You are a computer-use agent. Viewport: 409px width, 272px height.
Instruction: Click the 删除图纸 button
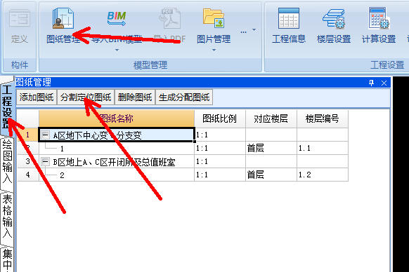pos(135,97)
